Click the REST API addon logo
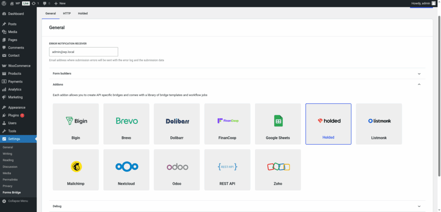441x212 pixels. click(x=227, y=167)
